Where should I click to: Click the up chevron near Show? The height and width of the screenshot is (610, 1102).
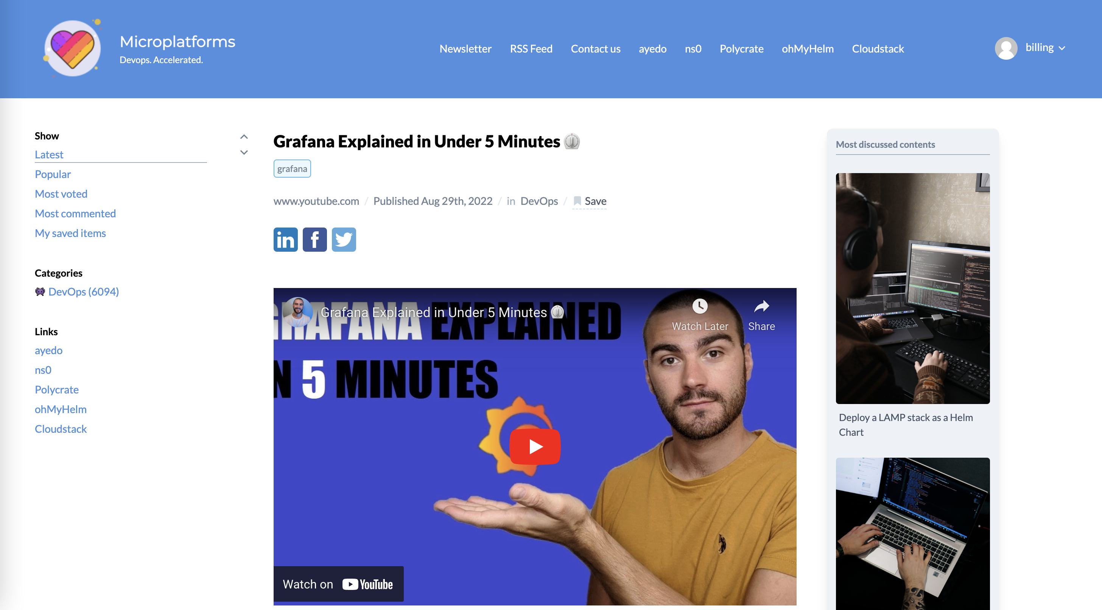point(244,137)
